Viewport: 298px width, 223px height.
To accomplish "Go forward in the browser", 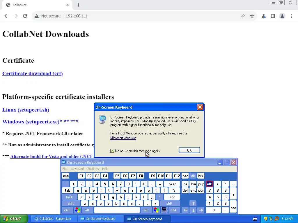I will pyautogui.click(x=16, y=16).
